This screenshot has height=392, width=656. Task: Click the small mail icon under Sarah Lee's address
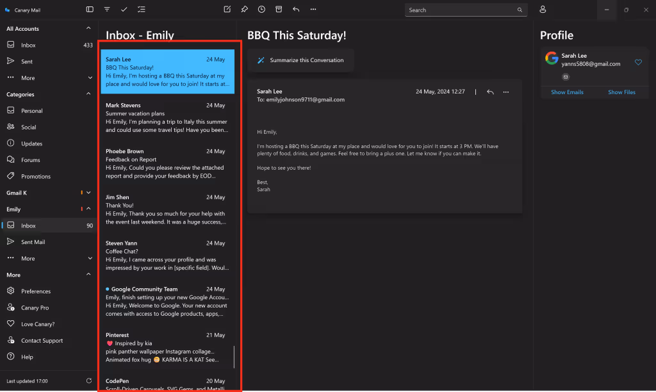click(x=566, y=77)
